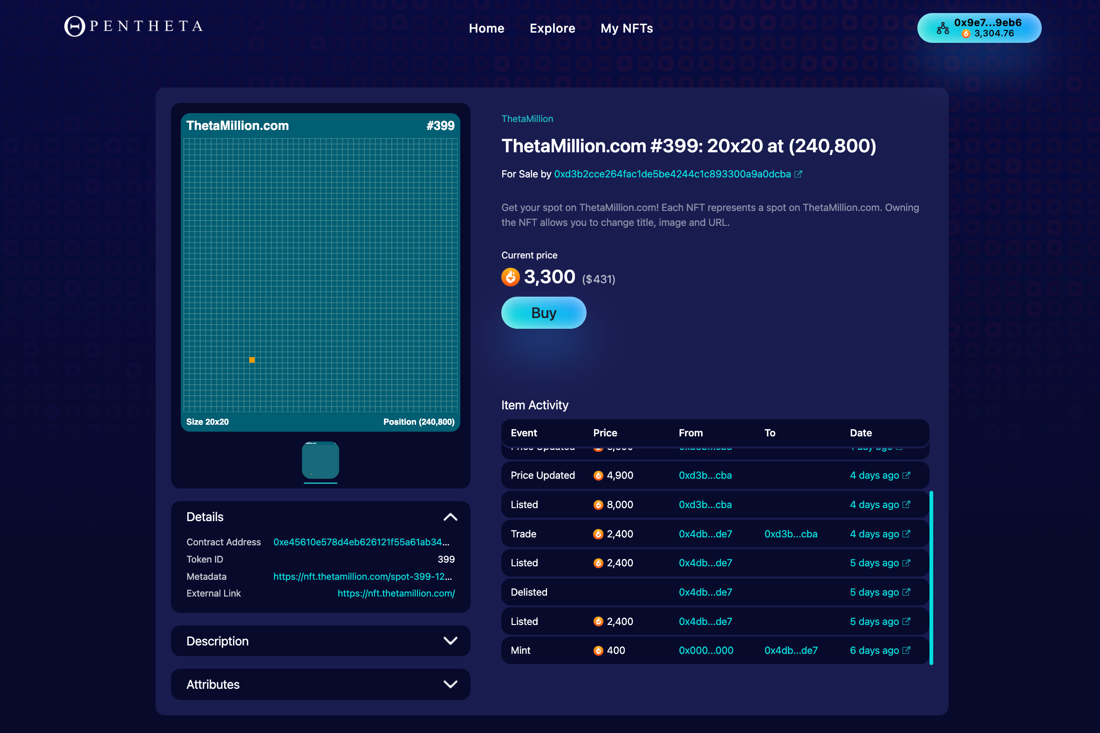Open seller address external link icon
The height and width of the screenshot is (733, 1100).
(799, 174)
